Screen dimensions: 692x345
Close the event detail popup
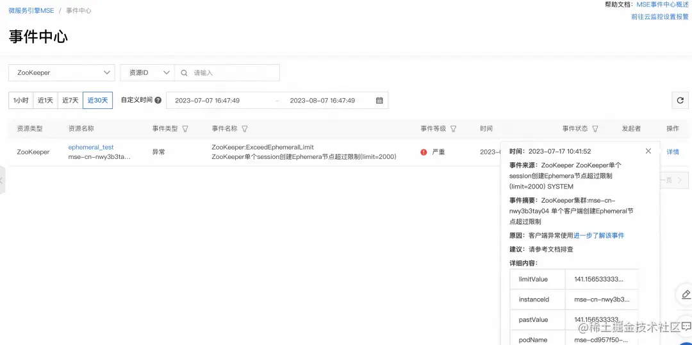point(648,151)
